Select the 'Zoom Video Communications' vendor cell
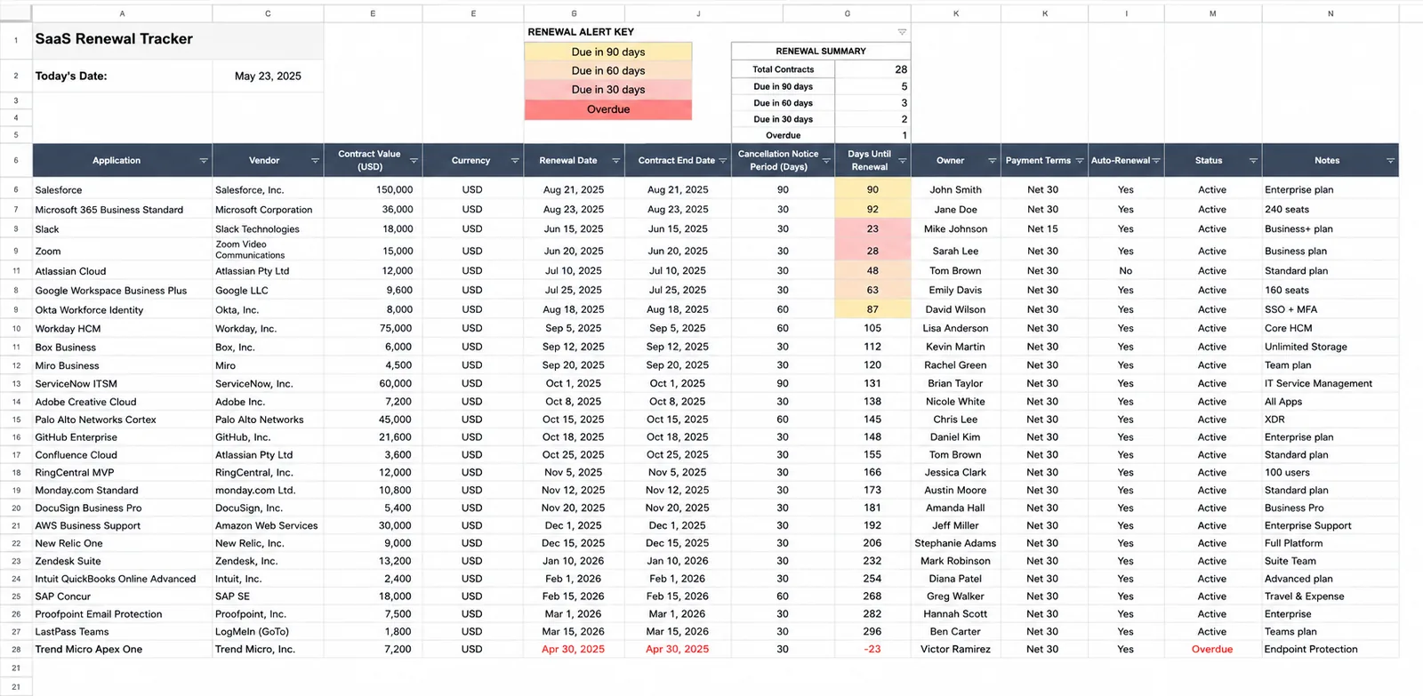Screen dimensions: 1423x696 268,250
